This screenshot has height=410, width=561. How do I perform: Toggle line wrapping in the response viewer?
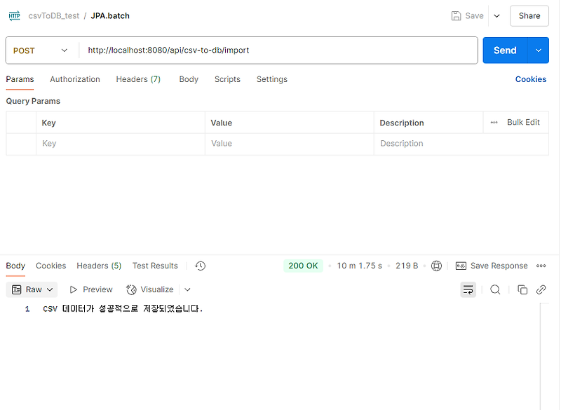(468, 289)
